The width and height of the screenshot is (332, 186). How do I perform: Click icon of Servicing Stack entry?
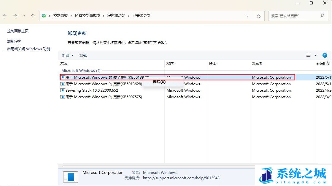click(63, 90)
